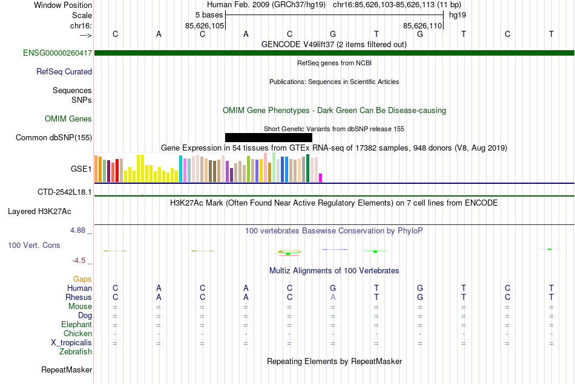The width and height of the screenshot is (575, 384).
Task: Click Gene Expression in 54 tissues title
Action: pos(334,148)
